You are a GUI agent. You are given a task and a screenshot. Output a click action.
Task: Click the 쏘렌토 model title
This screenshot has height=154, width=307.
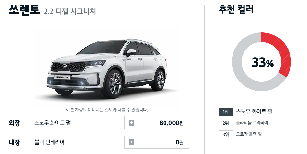24,10
